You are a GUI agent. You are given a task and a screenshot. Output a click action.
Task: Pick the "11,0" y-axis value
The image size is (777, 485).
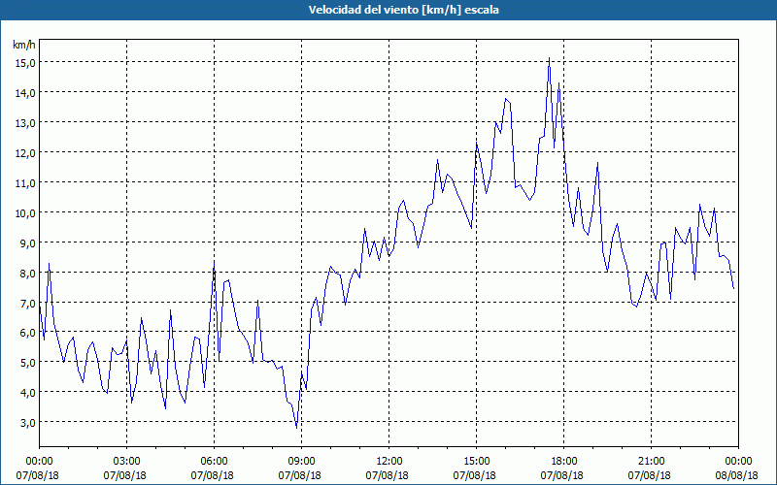[24, 183]
